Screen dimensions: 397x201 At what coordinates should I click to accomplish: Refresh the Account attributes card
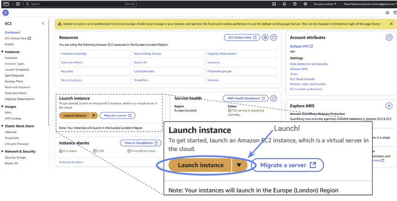389,37
